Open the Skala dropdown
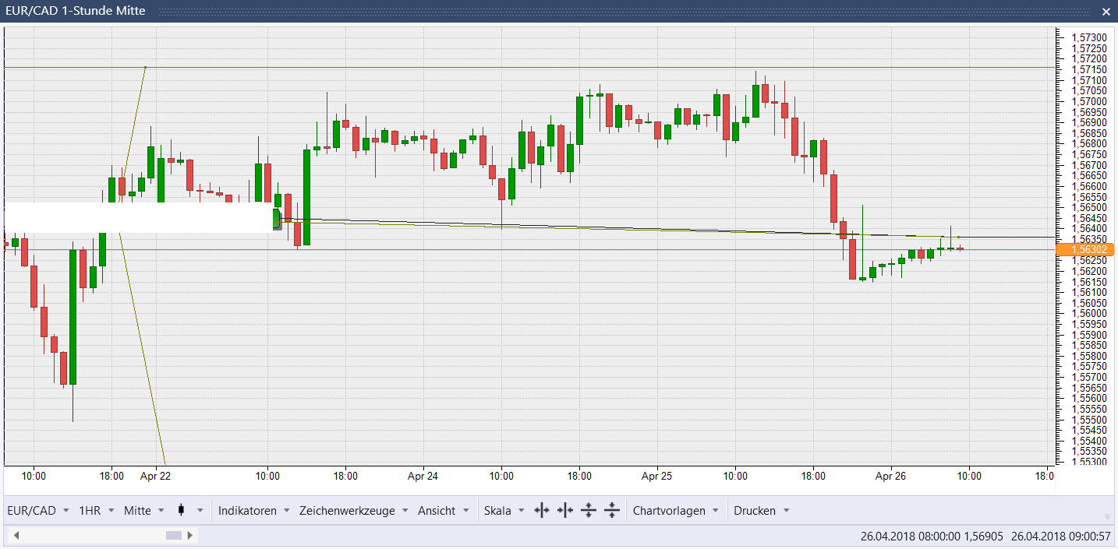1118x549 pixels. (x=504, y=511)
